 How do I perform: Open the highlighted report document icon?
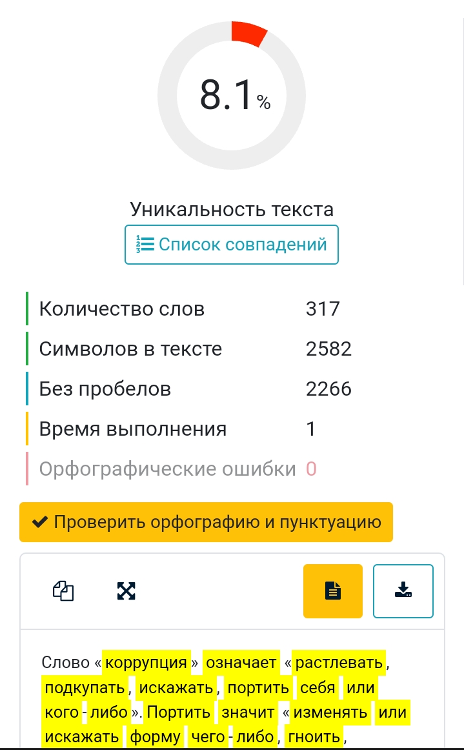(x=332, y=591)
